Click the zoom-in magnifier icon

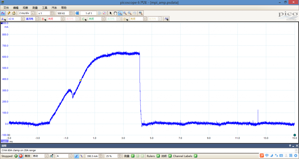coord(125,13)
